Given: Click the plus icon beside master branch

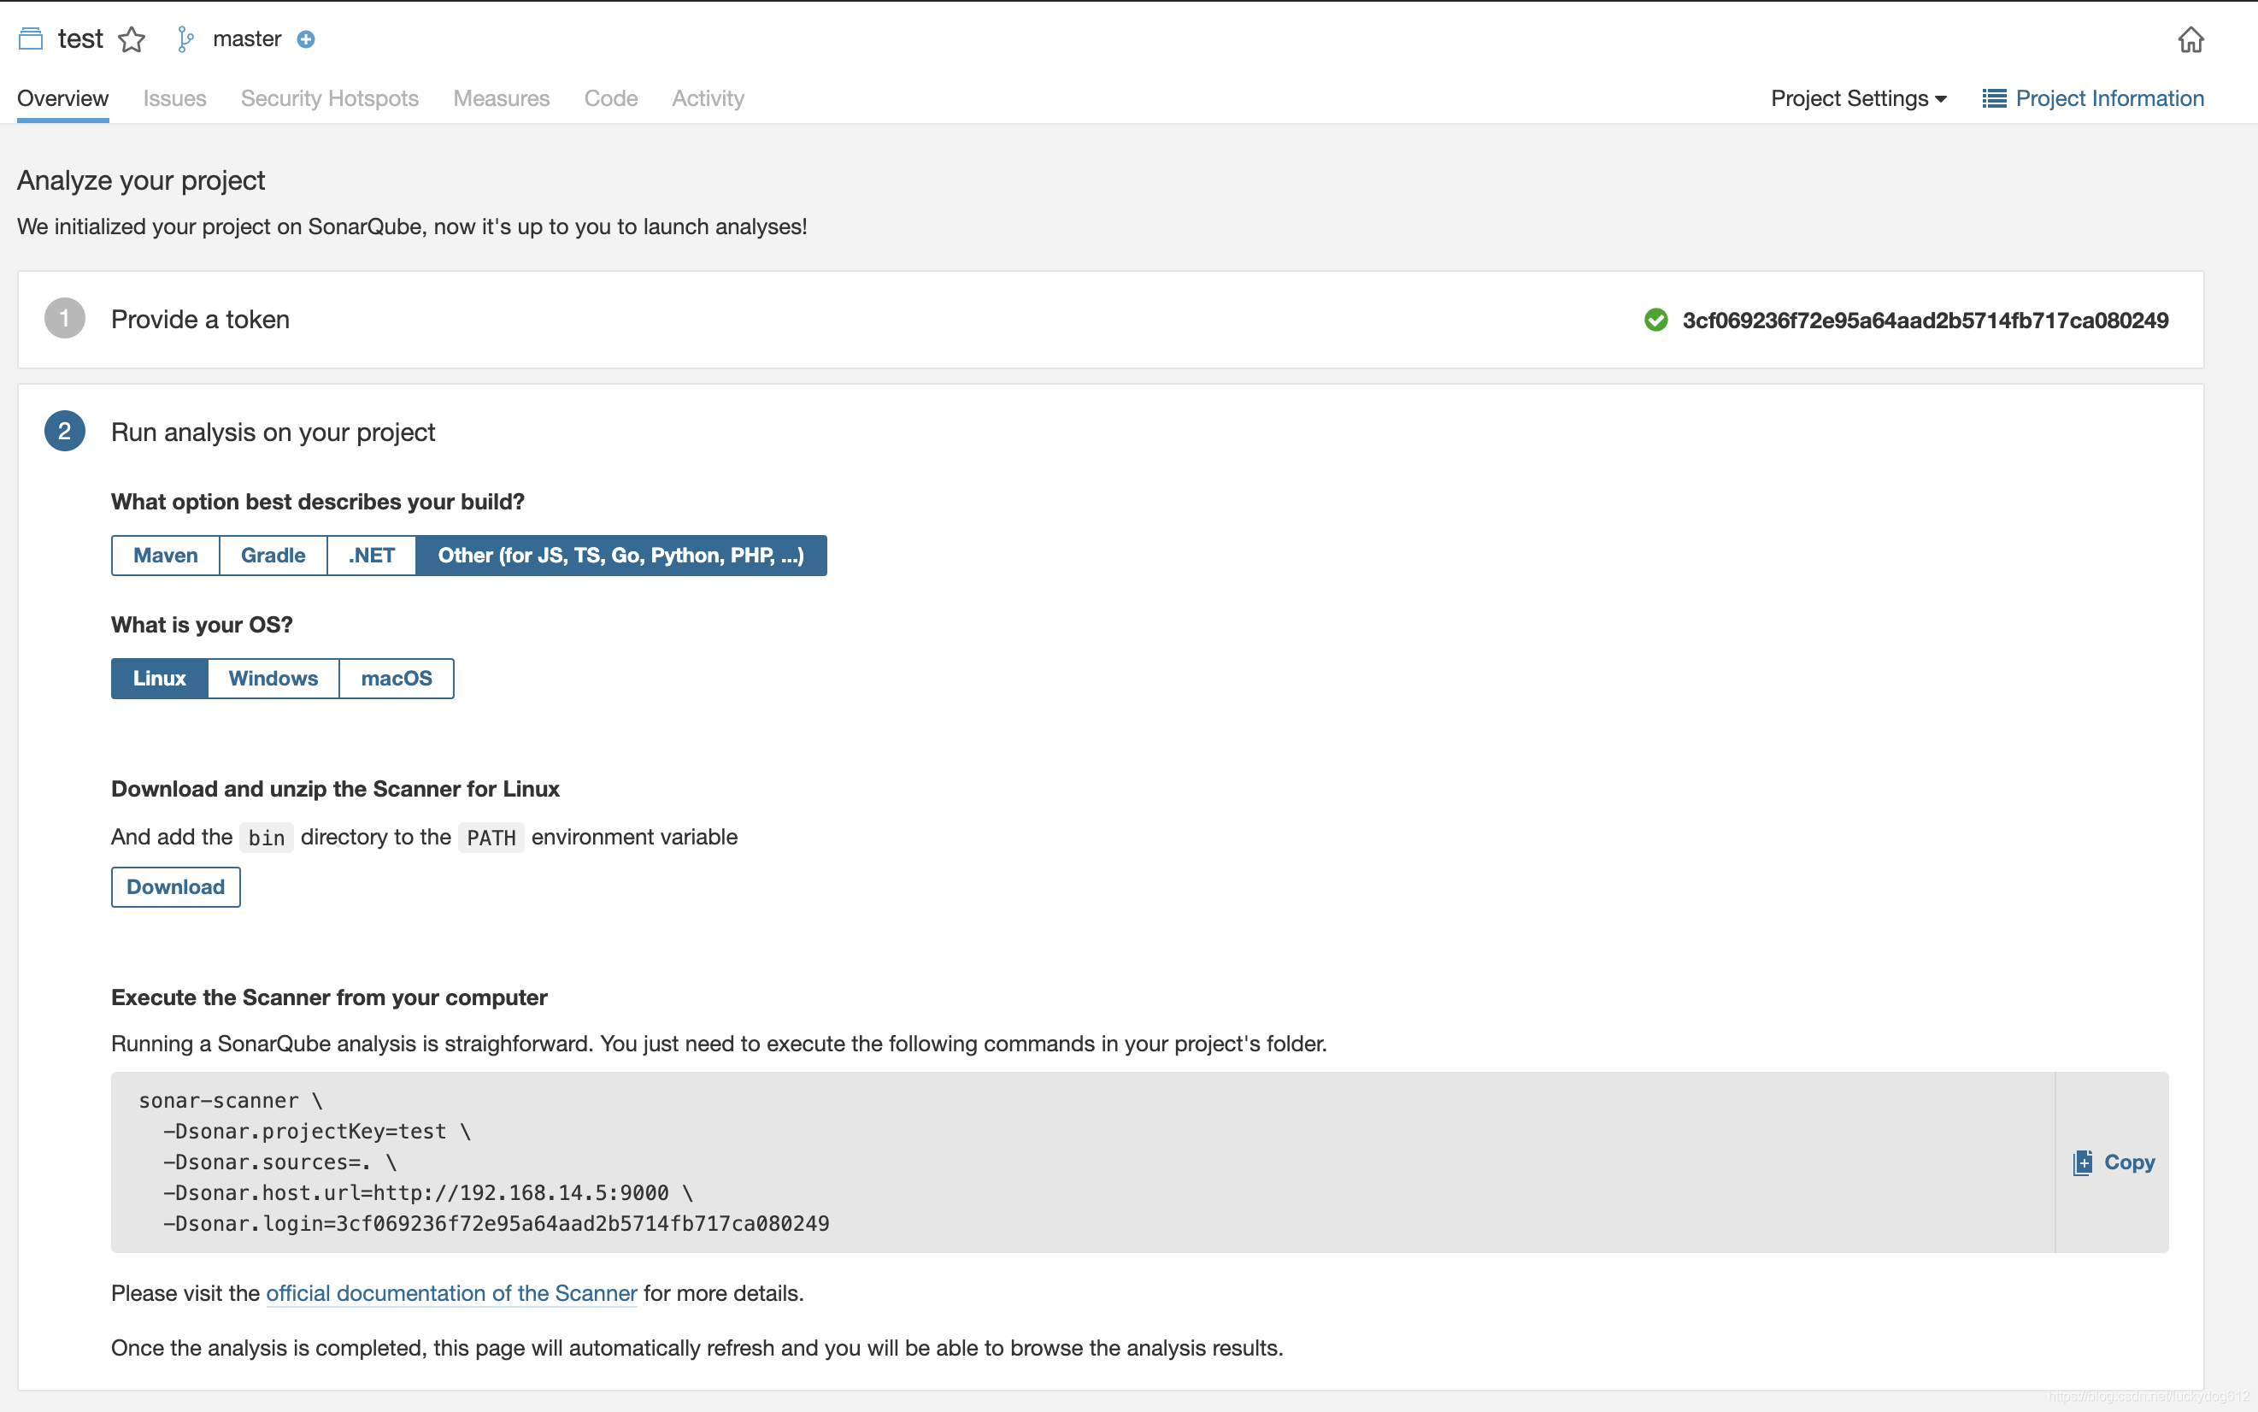Looking at the screenshot, I should (x=305, y=39).
